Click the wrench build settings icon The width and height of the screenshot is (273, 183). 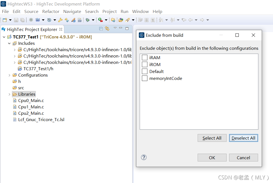click(60, 20)
